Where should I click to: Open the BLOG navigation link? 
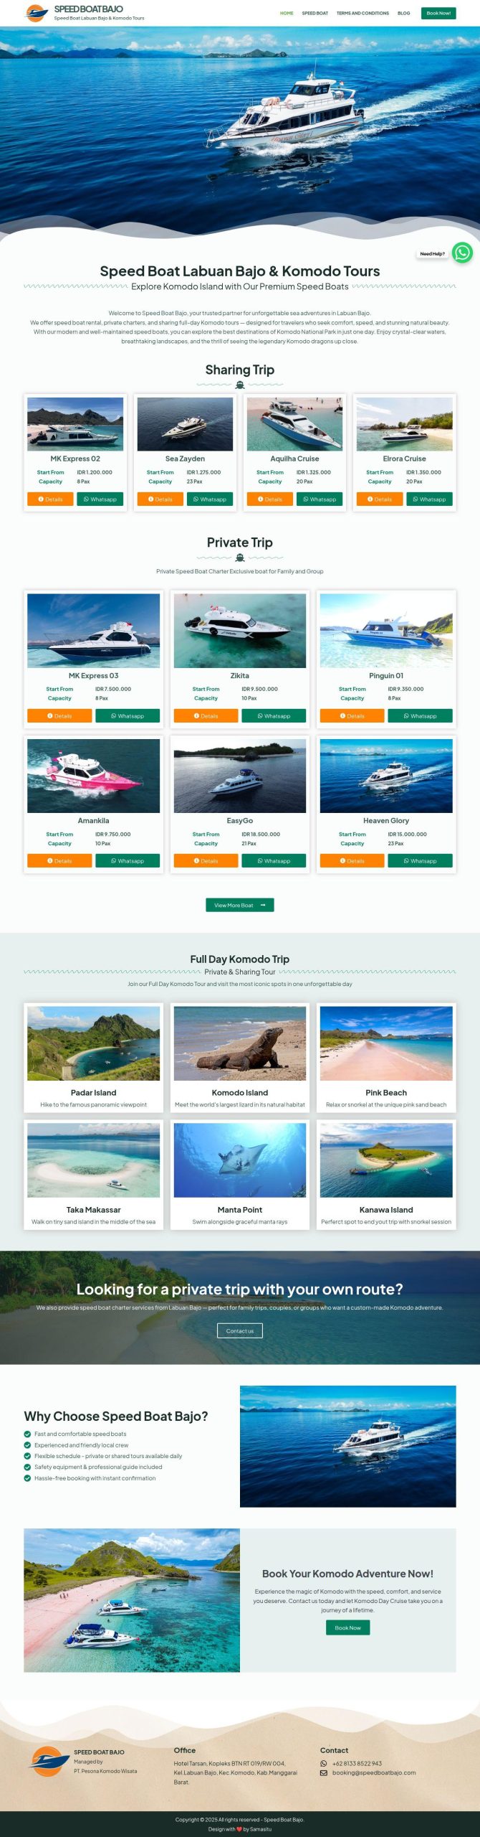[x=404, y=13]
